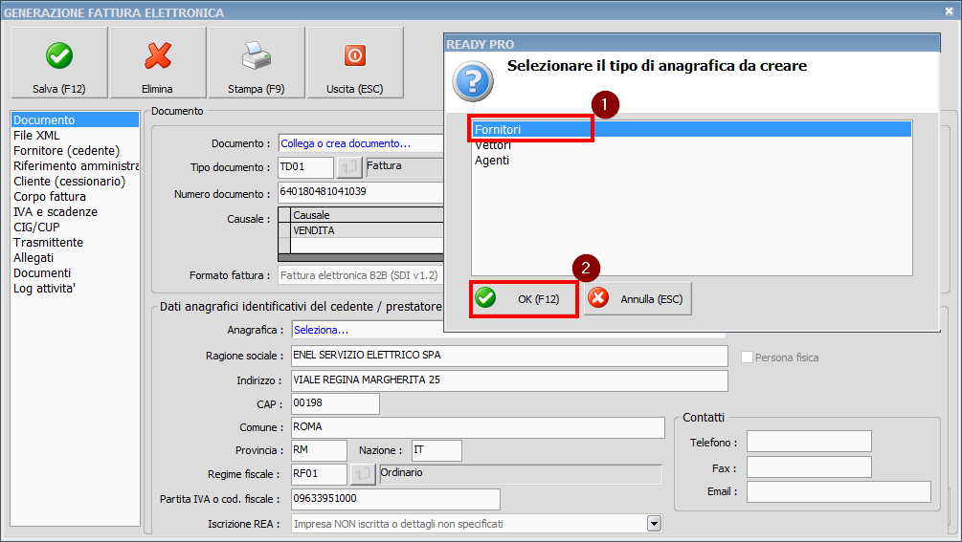Choose Agenti in the anagrafica list
The width and height of the screenshot is (962, 542).
tap(492, 161)
